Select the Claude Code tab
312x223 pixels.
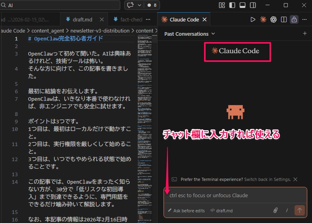(184, 19)
